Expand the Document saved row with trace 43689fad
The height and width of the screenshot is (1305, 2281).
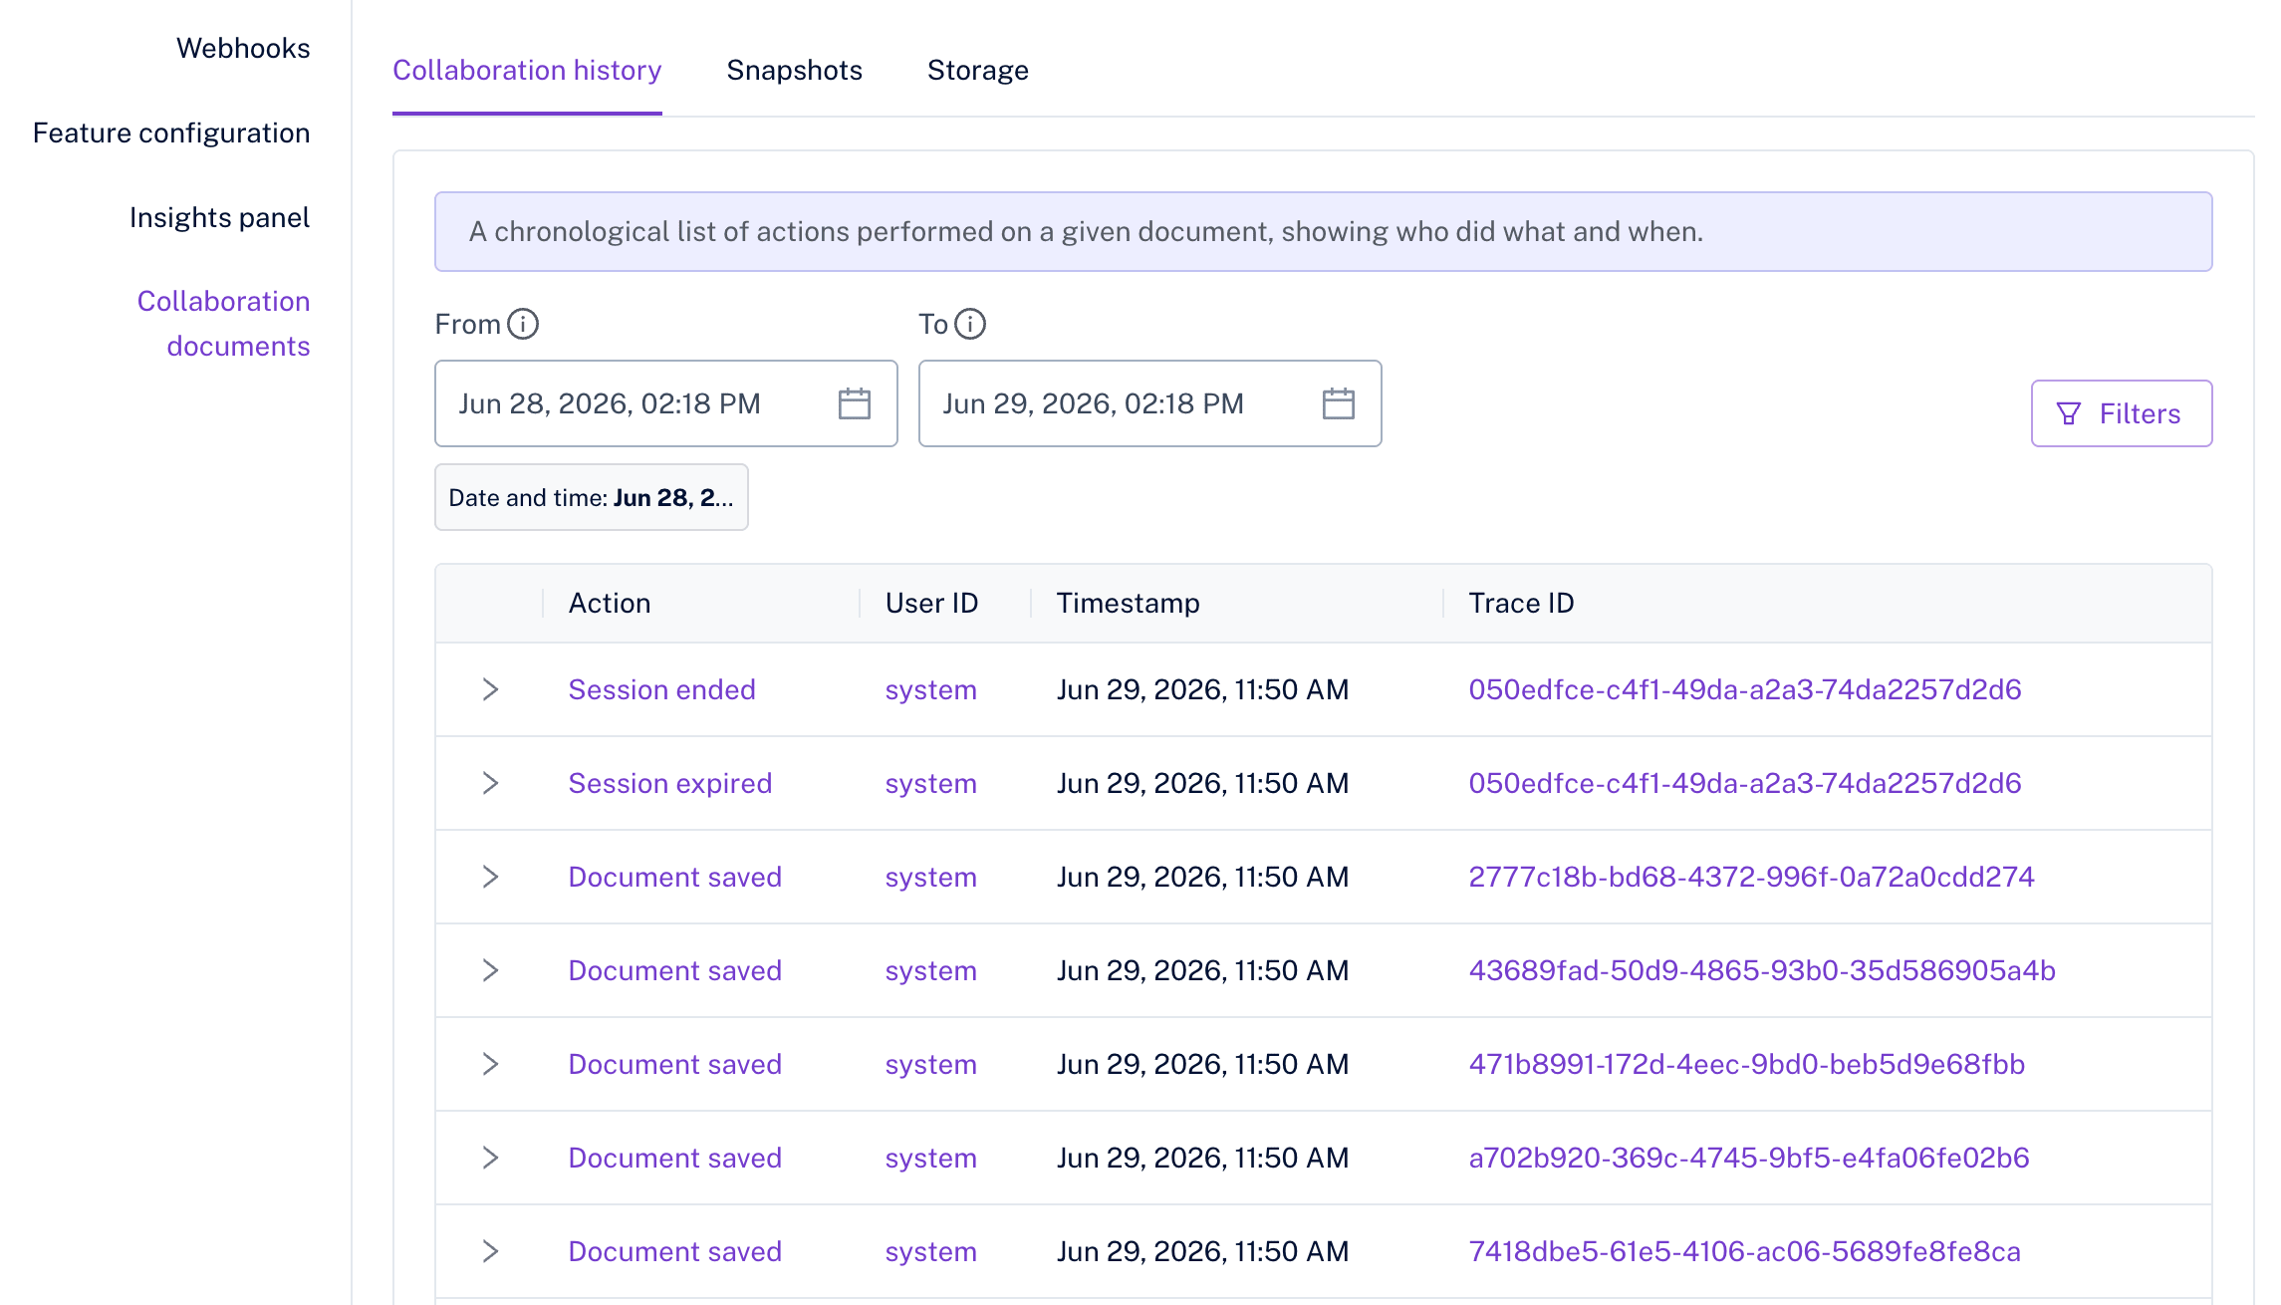490,970
